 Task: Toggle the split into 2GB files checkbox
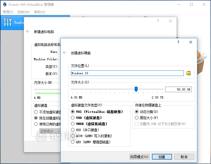pos(137,124)
